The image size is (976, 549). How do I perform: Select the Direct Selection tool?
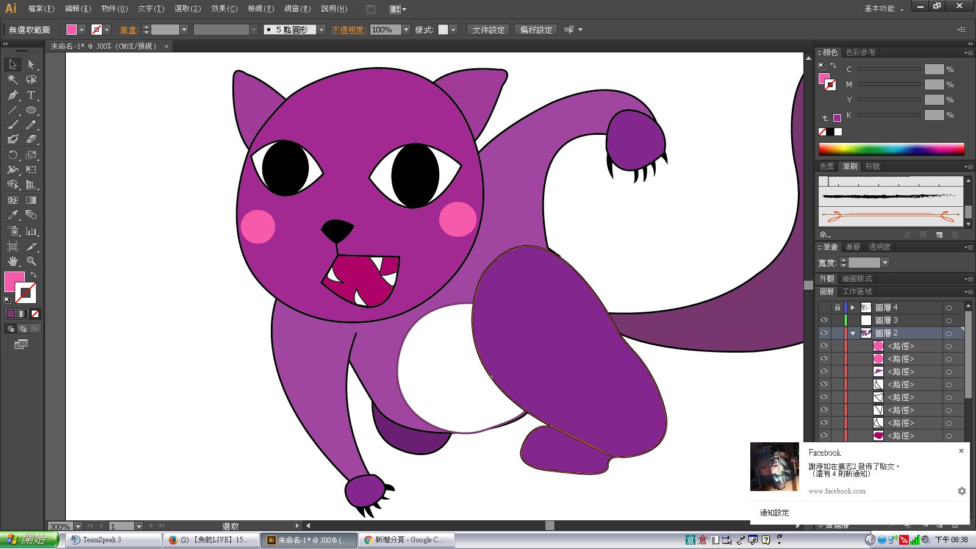pos(31,65)
